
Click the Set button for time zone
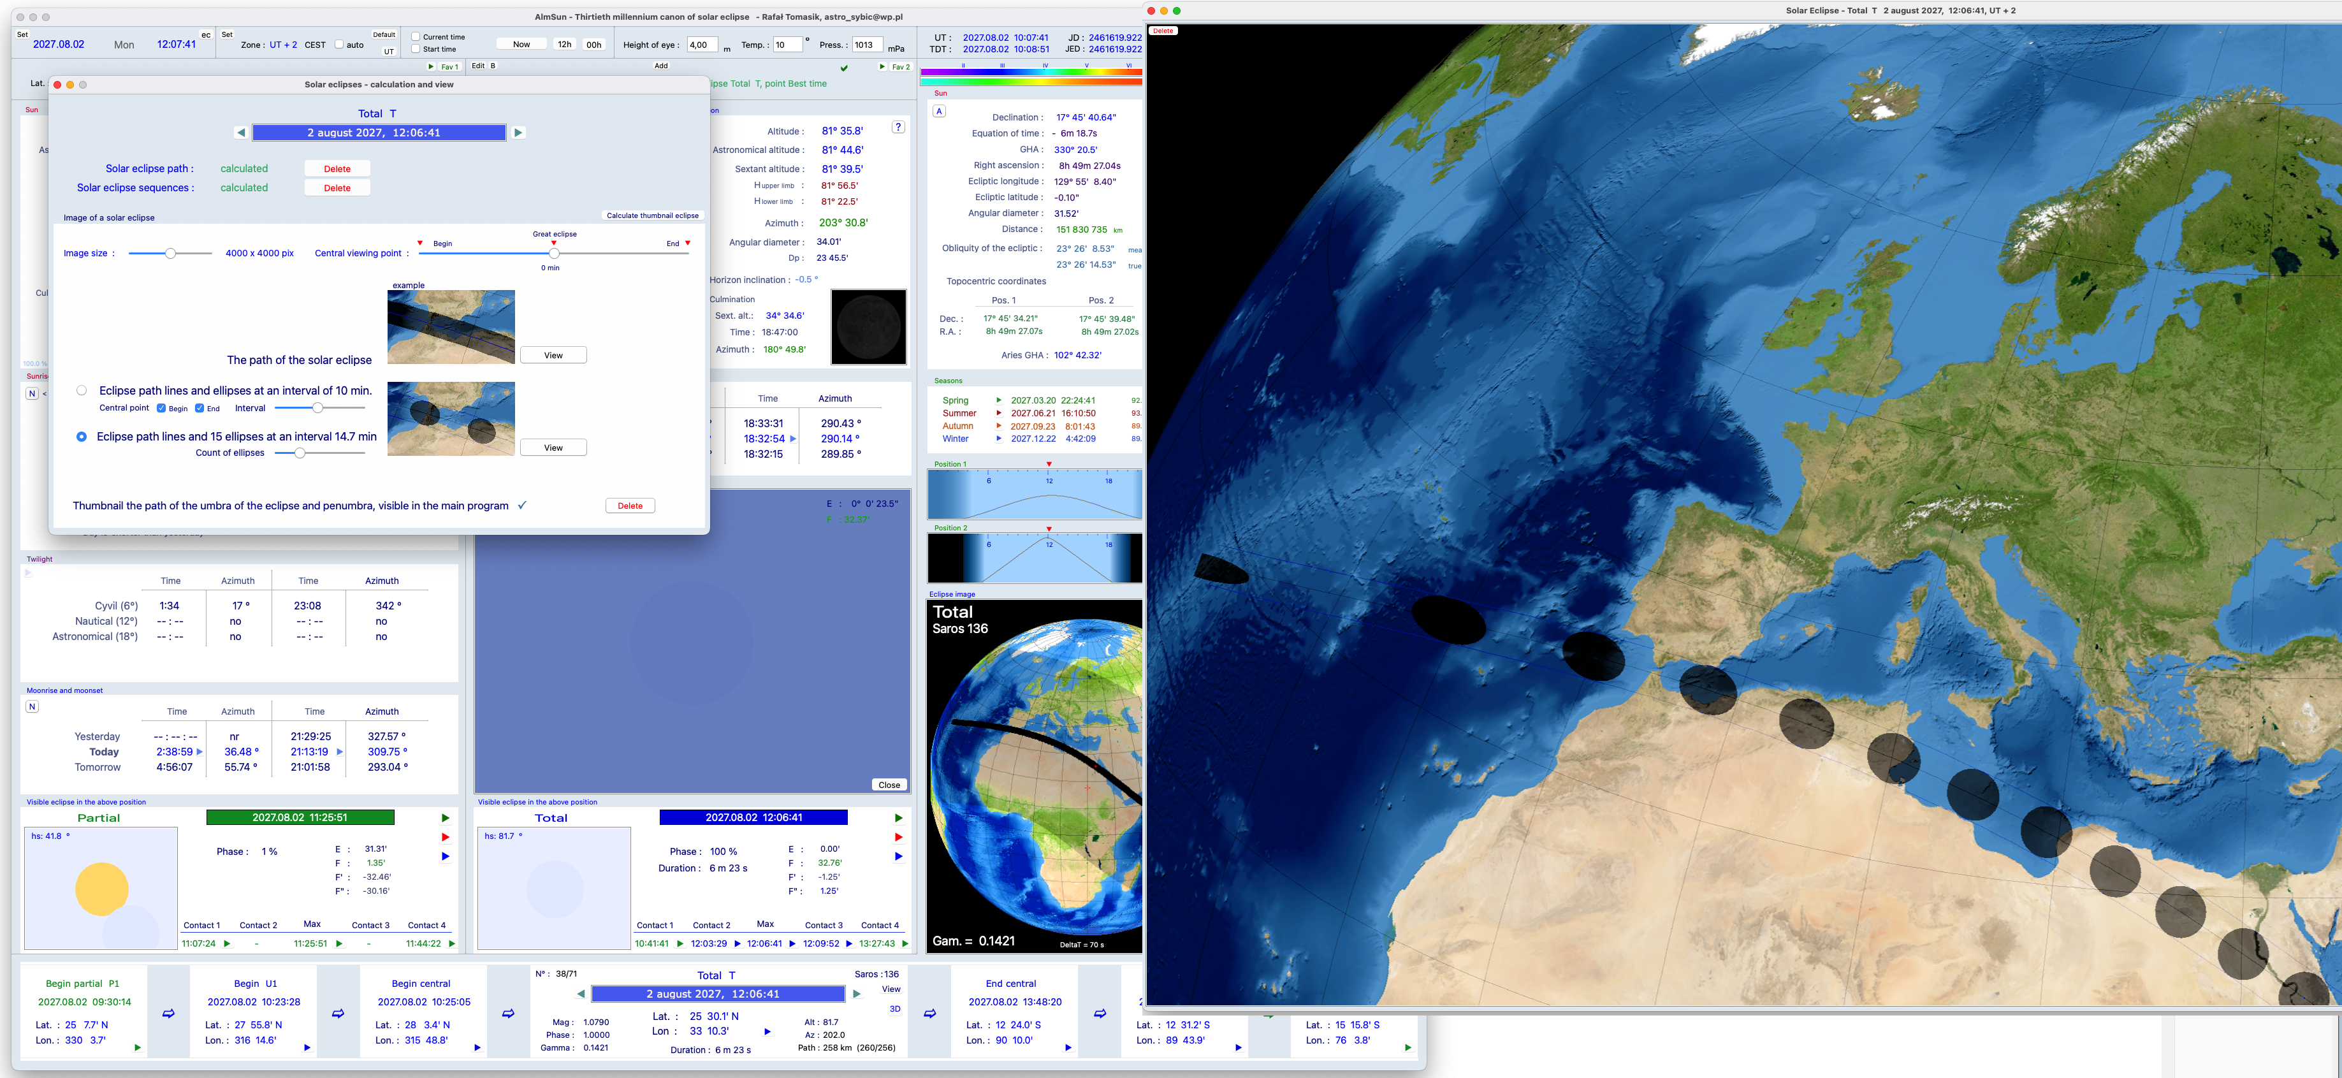click(228, 34)
